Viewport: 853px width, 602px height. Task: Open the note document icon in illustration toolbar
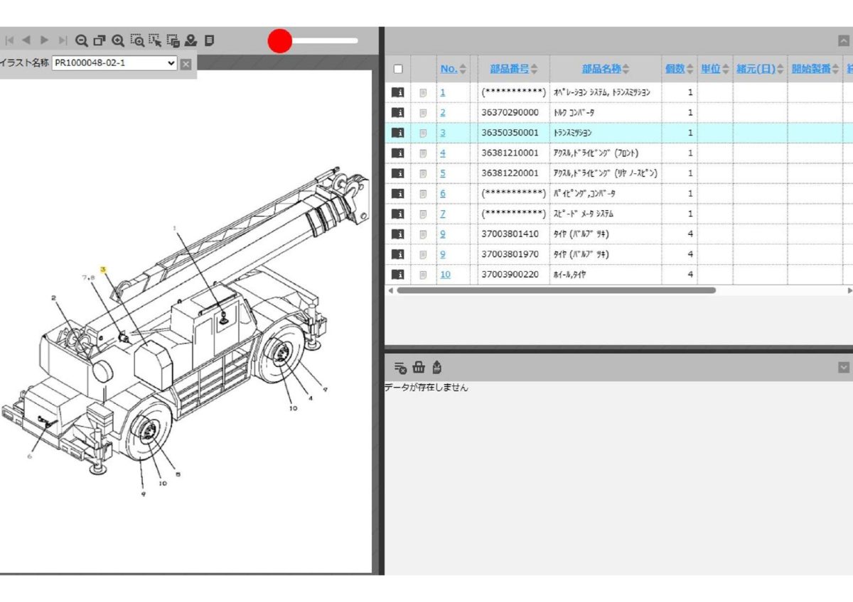pos(209,40)
